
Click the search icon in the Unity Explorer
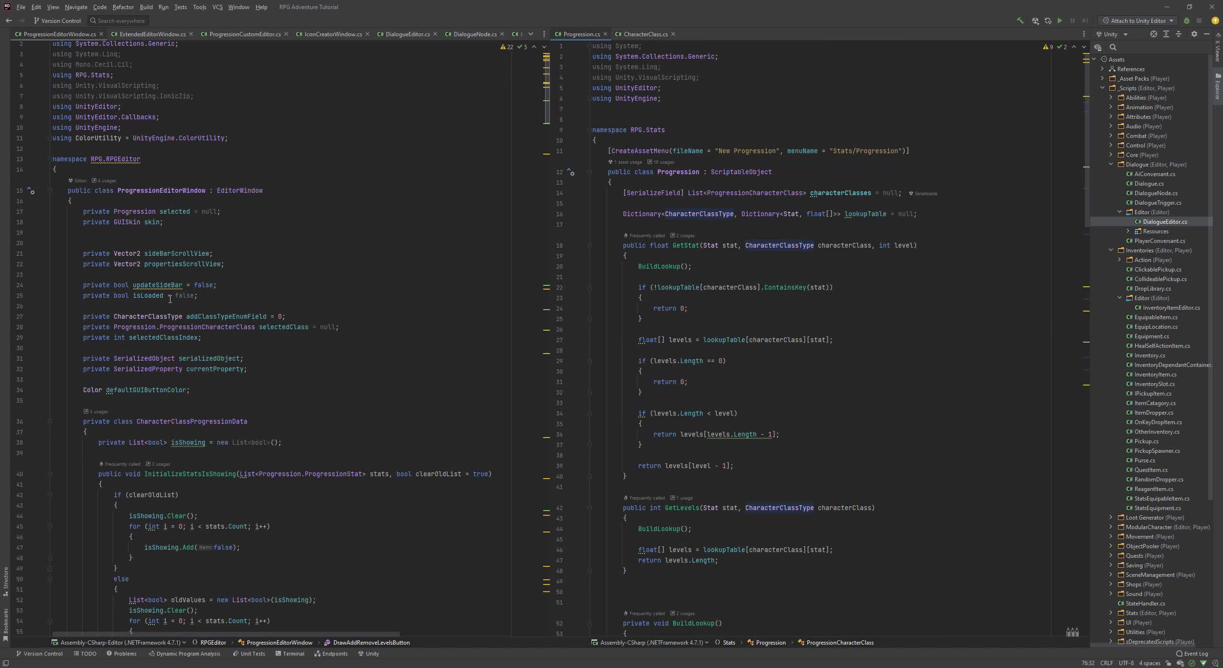(x=1113, y=47)
